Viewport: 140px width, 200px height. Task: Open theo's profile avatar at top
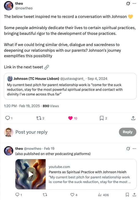pos(9,6)
